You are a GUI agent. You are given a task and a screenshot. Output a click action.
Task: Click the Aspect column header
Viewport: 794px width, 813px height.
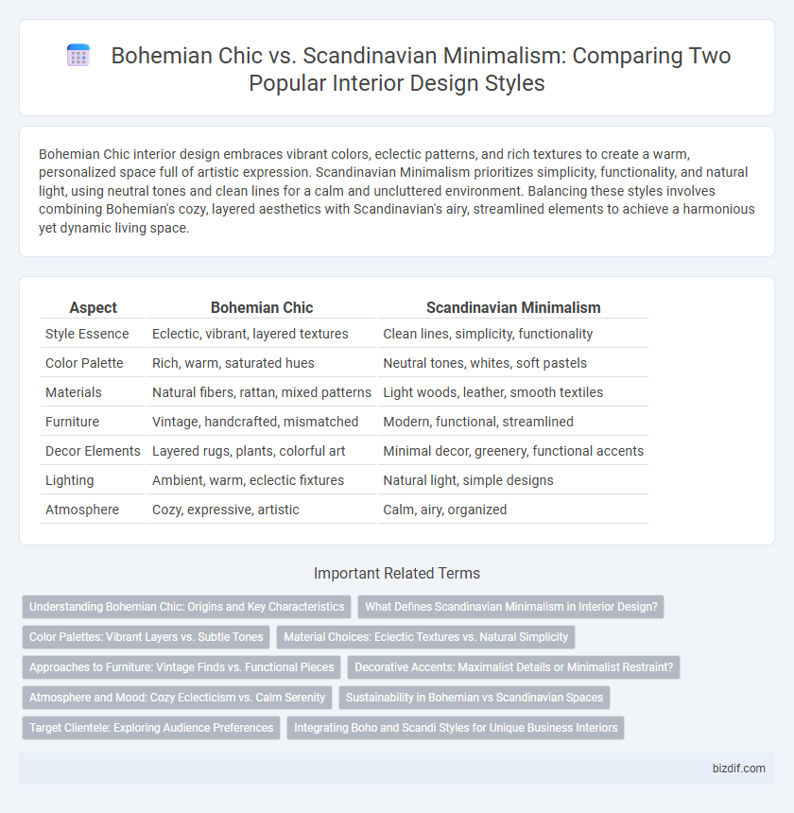[94, 307]
